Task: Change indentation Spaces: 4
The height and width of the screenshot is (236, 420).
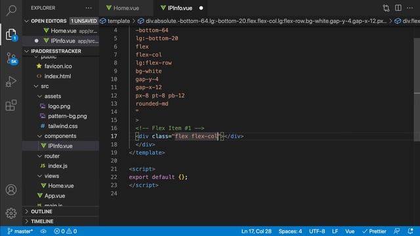Action: [290, 231]
